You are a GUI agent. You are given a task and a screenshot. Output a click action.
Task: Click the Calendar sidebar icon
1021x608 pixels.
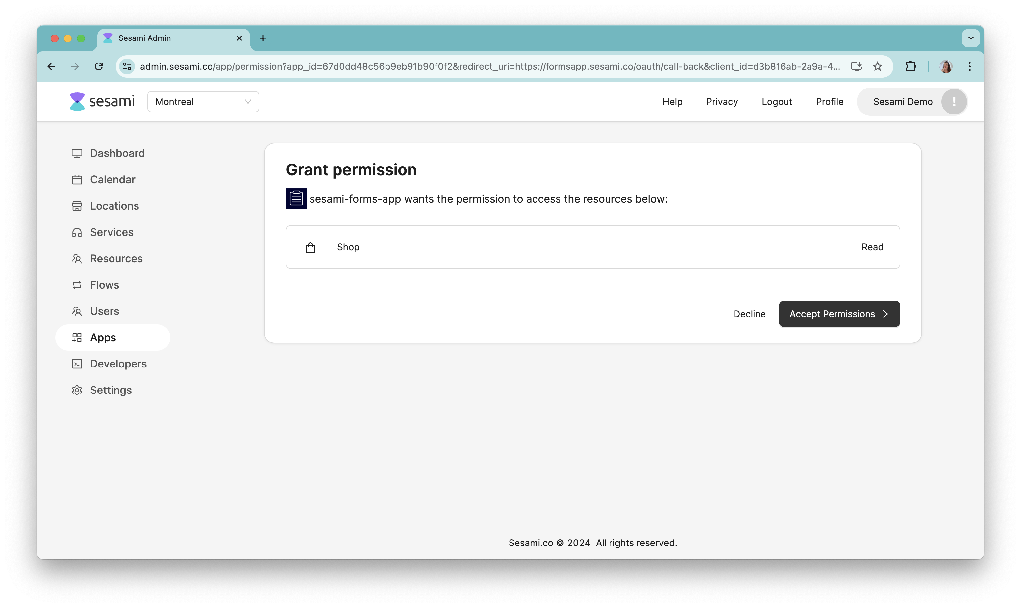tap(77, 179)
